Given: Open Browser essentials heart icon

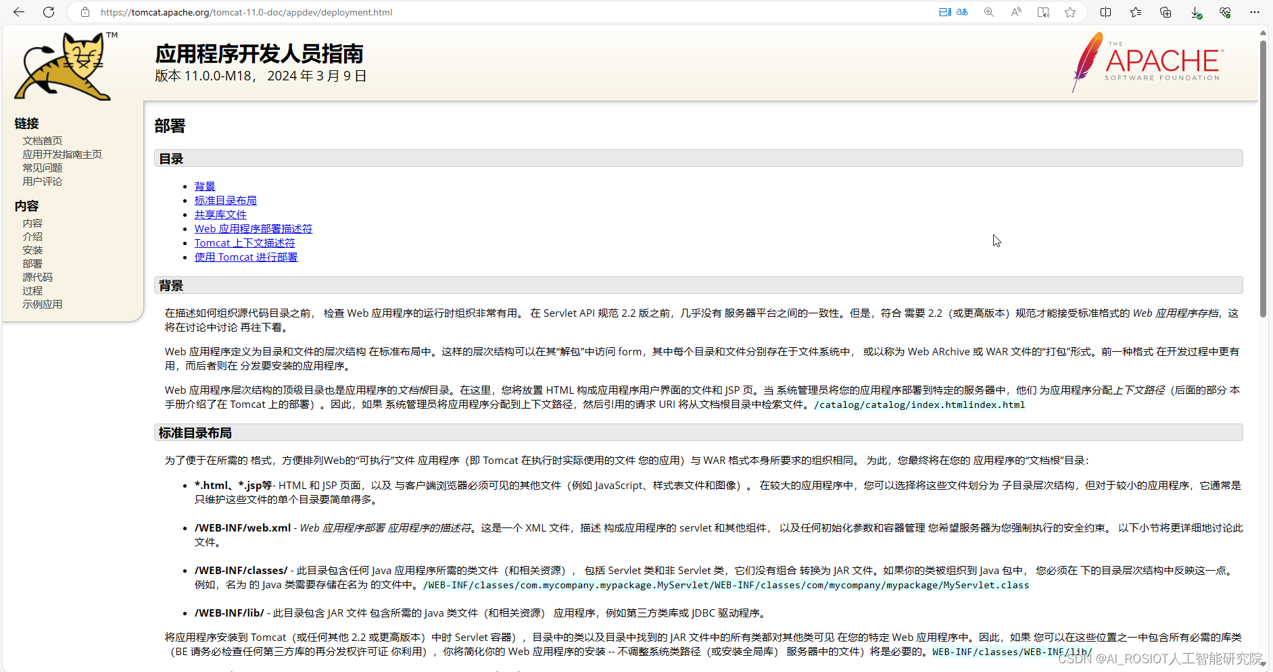Looking at the screenshot, I should click(1225, 12).
